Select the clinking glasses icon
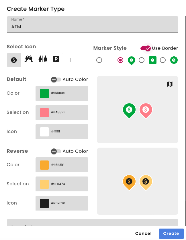This screenshot has width=186, height=240. click(x=28, y=60)
